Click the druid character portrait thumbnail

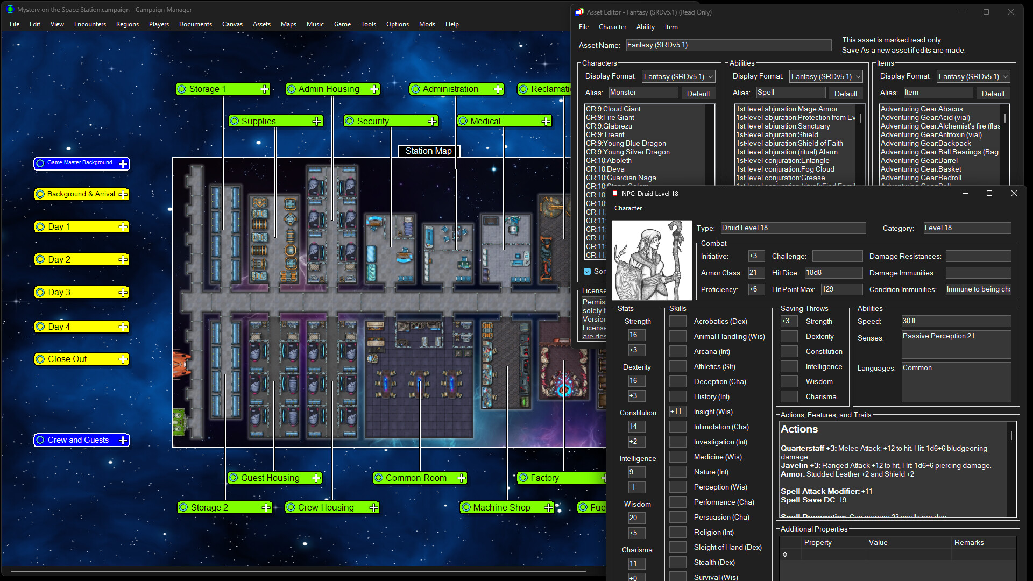[652, 260]
